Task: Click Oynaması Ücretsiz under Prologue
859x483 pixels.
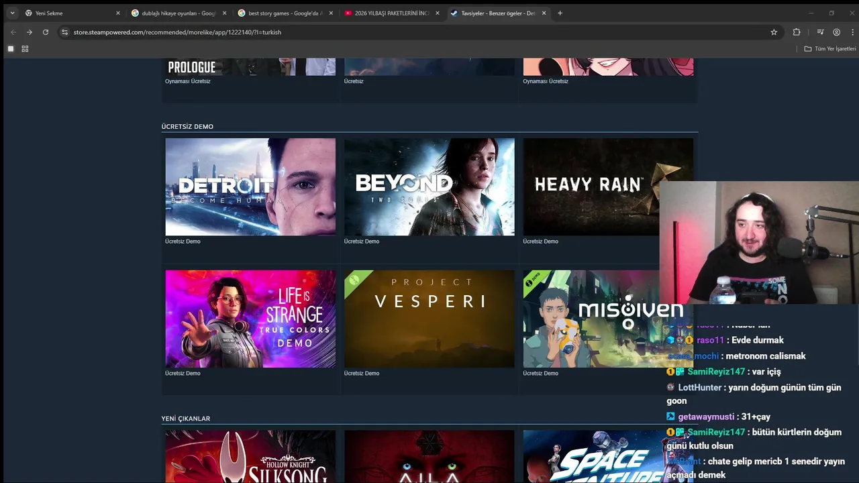Action: coord(188,81)
